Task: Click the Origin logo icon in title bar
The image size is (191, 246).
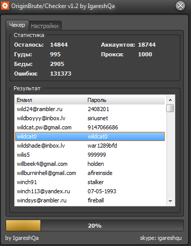Action: click(x=5, y=6)
